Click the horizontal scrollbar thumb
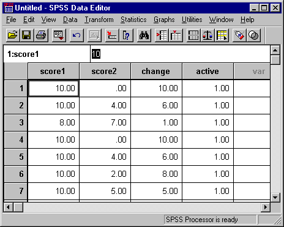Screen dimensions: 284x227 point(18,207)
